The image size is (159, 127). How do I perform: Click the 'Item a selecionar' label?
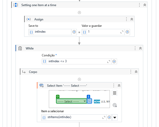(52, 111)
